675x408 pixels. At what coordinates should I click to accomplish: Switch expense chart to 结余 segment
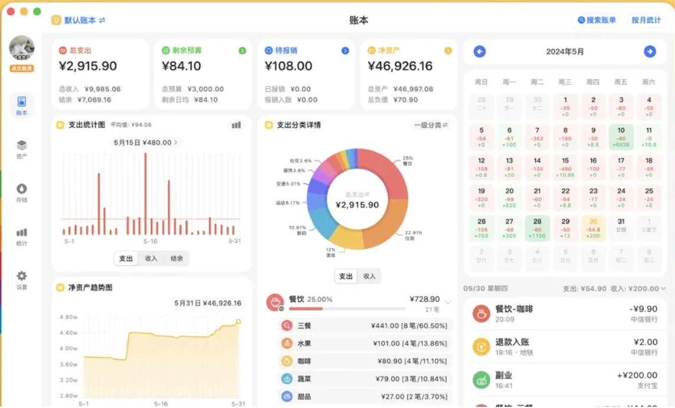tap(176, 258)
